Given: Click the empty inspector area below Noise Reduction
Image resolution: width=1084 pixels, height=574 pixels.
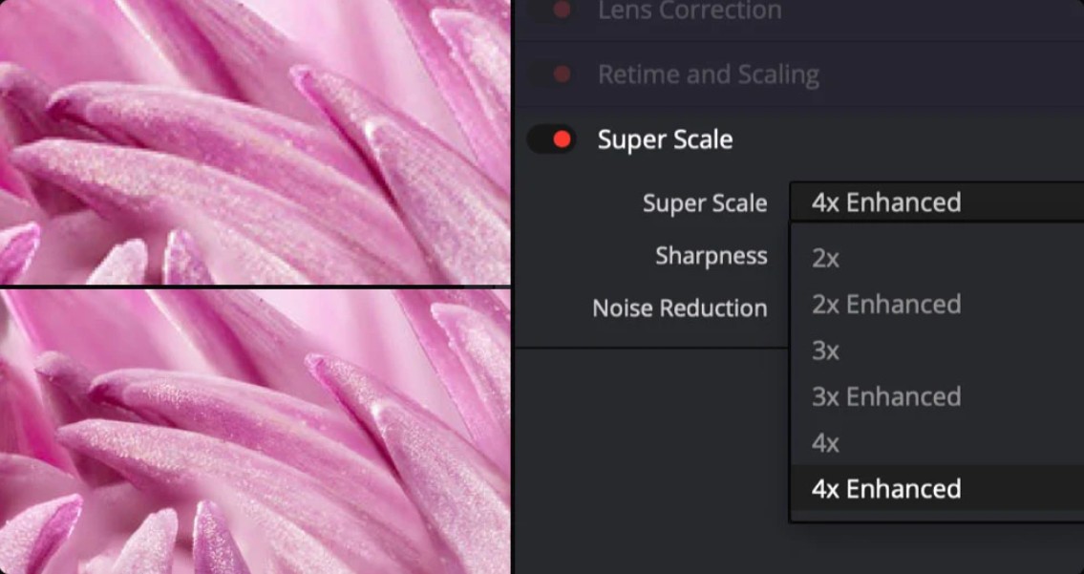Looking at the screenshot, I should pyautogui.click(x=649, y=449).
